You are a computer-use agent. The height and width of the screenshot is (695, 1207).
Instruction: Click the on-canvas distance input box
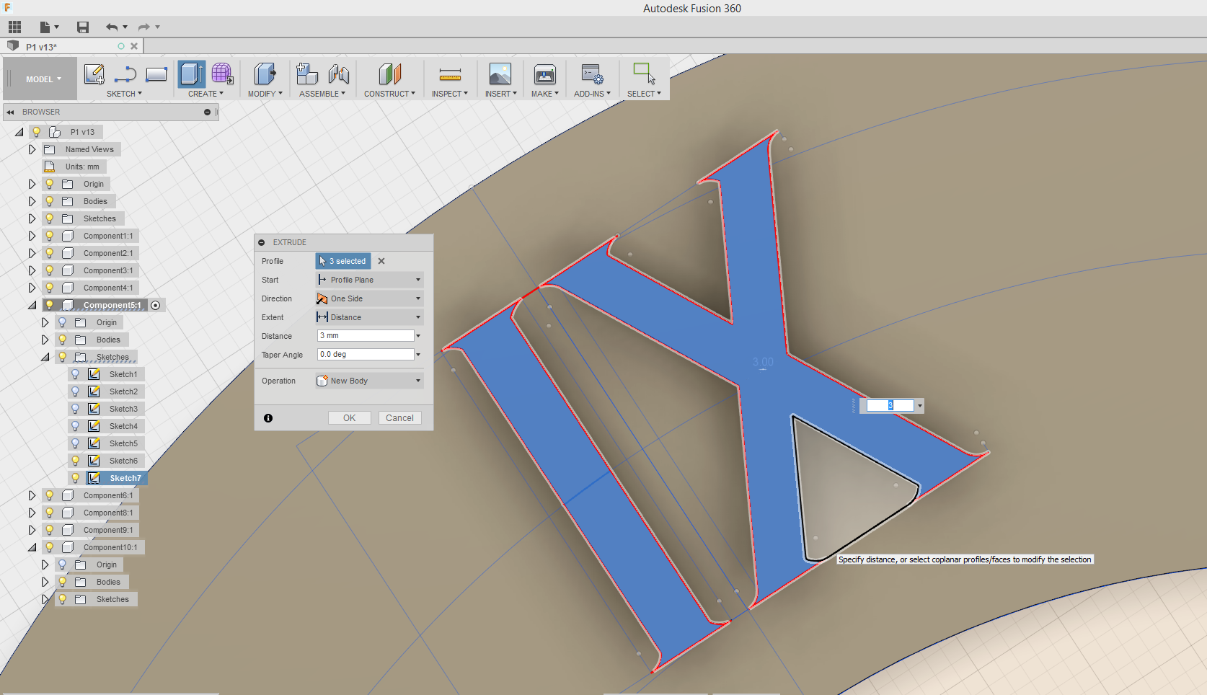pos(890,406)
